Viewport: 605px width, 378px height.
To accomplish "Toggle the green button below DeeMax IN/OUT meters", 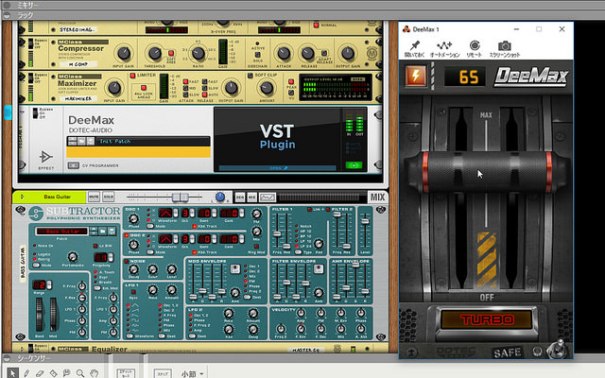I will (354, 165).
